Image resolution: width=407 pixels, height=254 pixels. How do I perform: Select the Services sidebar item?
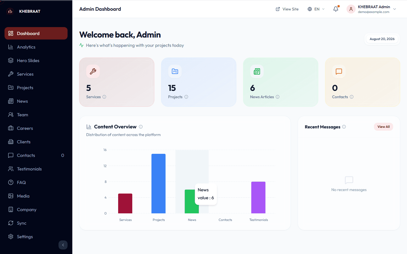tap(36, 74)
